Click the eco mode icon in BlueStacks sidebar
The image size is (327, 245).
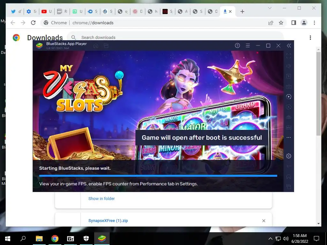[289, 117]
